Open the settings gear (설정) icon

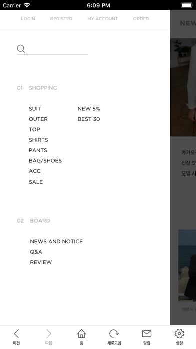[179, 334]
